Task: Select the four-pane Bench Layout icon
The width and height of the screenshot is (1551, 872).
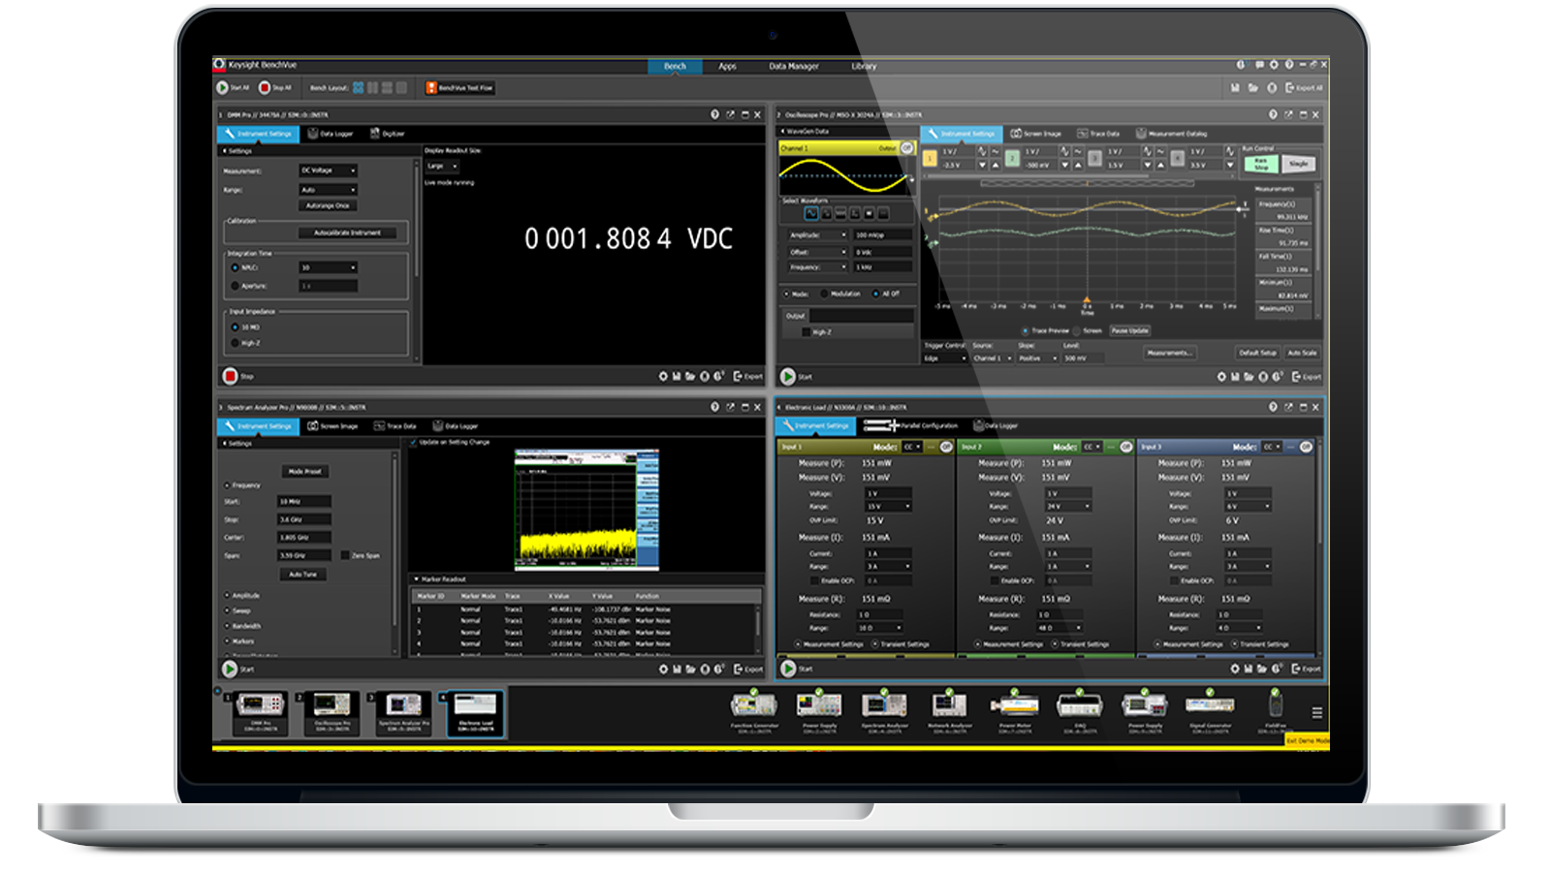Action: [358, 88]
